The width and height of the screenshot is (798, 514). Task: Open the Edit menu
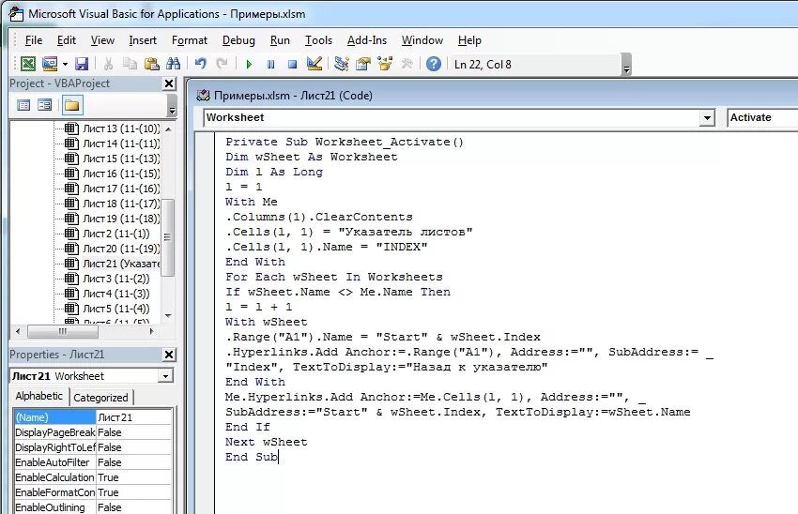tap(66, 40)
